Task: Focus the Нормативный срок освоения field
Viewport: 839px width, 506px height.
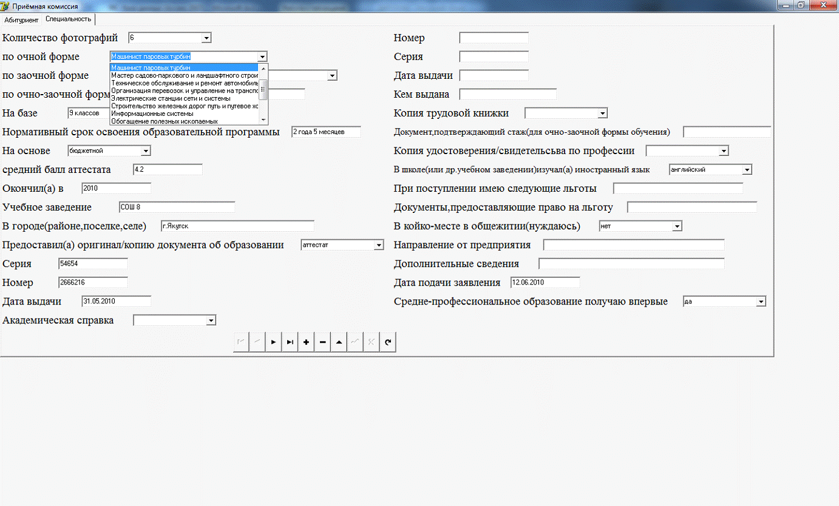Action: [x=326, y=132]
